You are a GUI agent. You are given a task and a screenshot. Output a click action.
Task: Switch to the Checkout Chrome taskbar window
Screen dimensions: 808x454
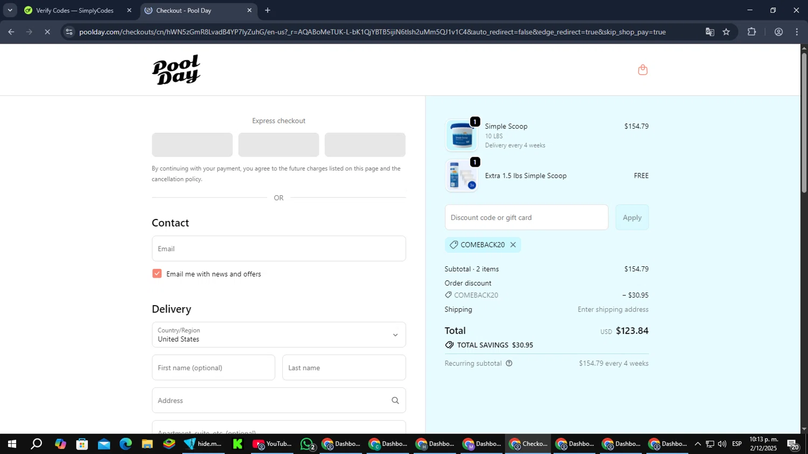click(x=528, y=444)
